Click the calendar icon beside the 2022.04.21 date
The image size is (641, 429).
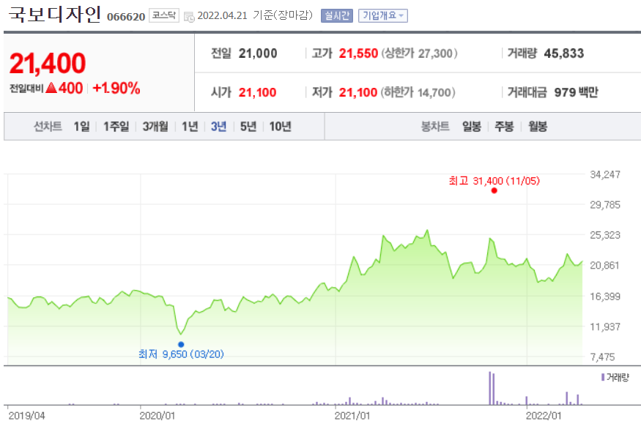click(189, 17)
